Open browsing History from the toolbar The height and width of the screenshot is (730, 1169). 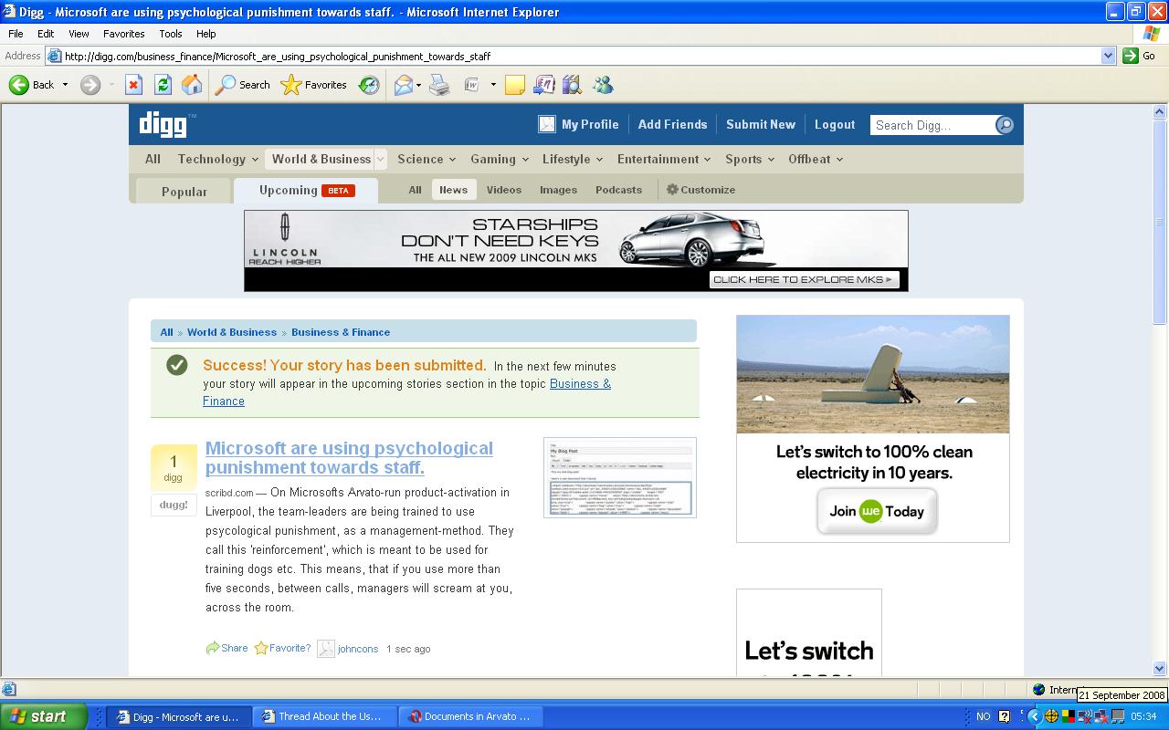pos(369,85)
